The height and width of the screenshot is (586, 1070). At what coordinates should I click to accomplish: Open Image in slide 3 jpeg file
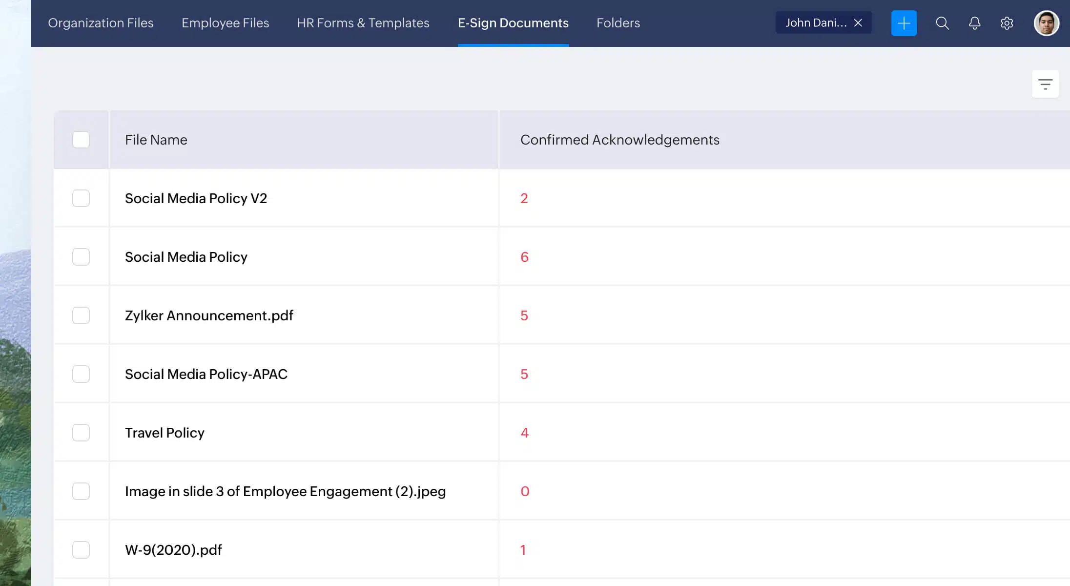pyautogui.click(x=285, y=491)
